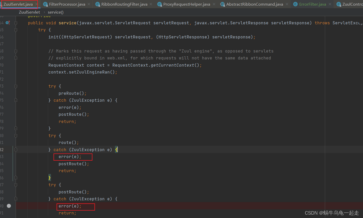Close the ProxyRequestHelper.java tab
Screen dimensions: 363x218
click(214, 4)
